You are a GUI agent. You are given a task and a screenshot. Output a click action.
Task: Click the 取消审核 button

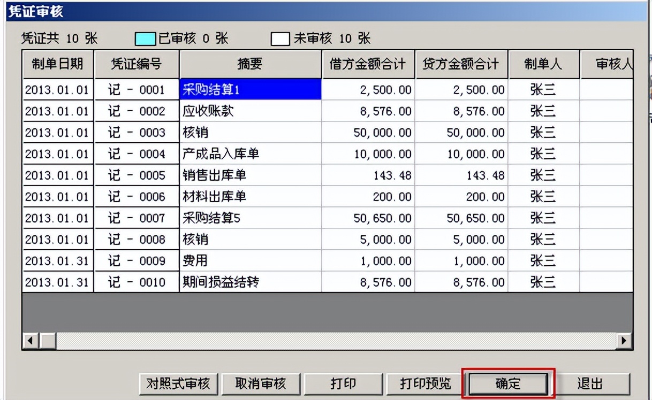click(x=261, y=383)
